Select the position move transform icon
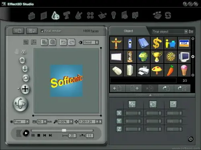Image resolution: width=201 pixels, height=150 pixels. click(x=132, y=104)
